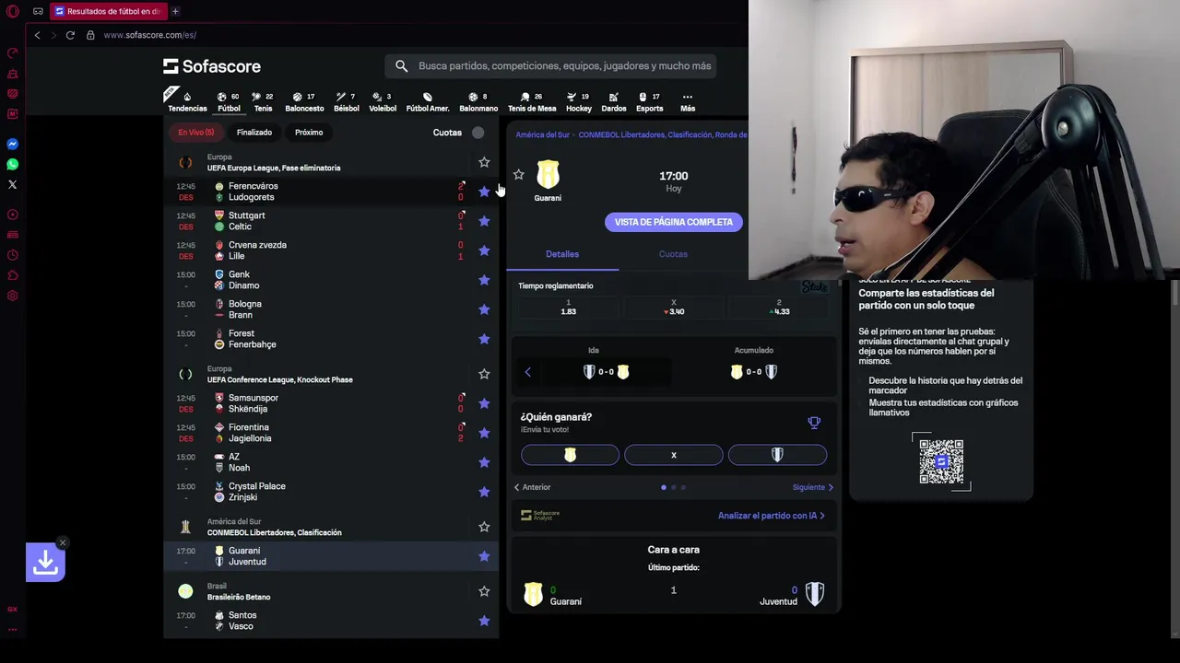Viewport: 1180px width, 663px height.
Task: Reload the Sofascore page
Action: coord(70,35)
